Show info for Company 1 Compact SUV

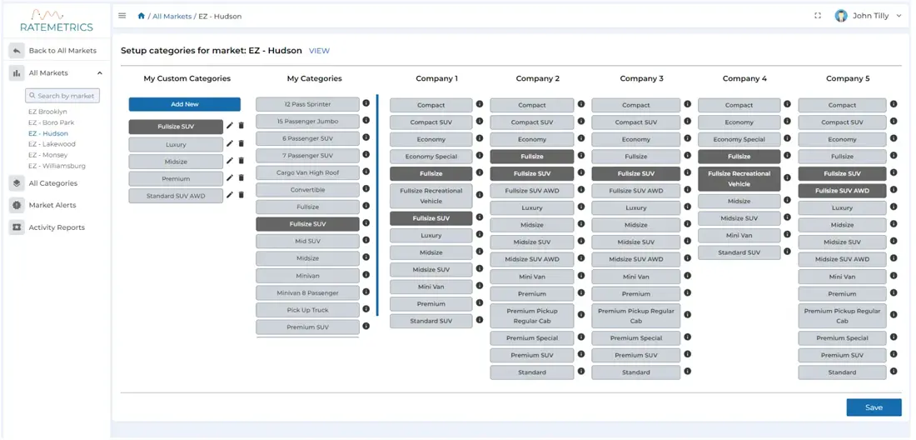(x=480, y=122)
